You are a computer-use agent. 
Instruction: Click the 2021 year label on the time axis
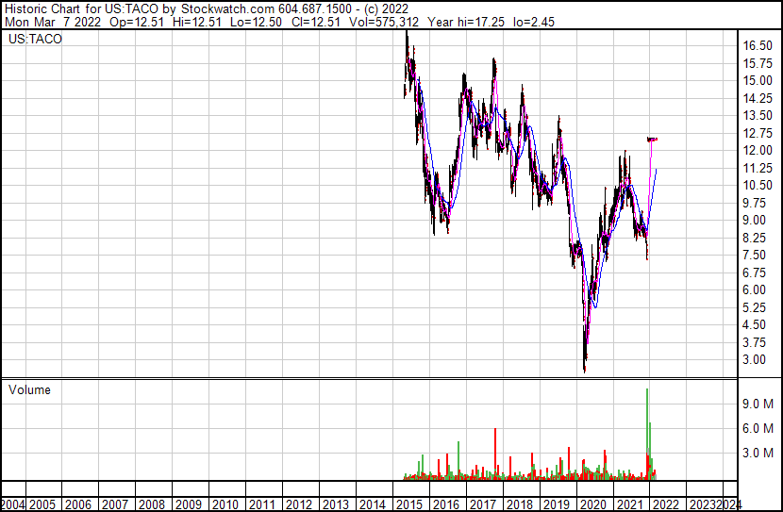point(630,504)
